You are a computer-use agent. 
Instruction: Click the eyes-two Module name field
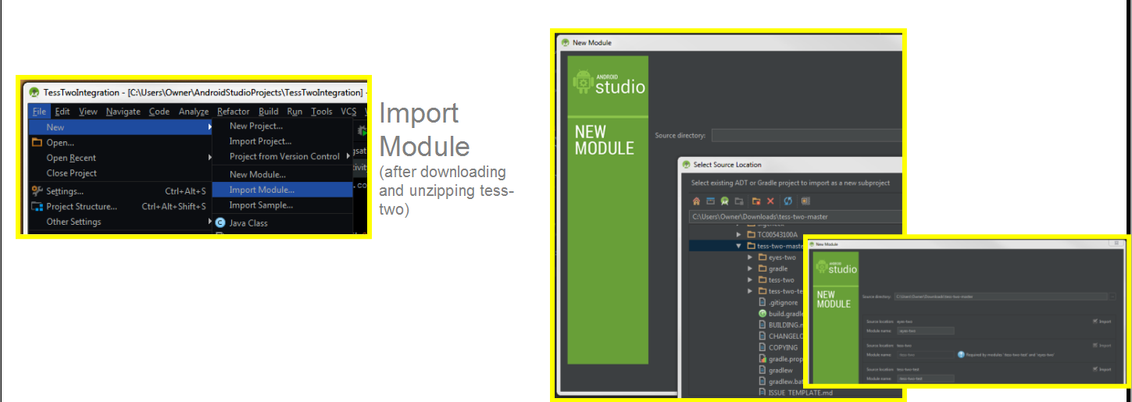click(x=926, y=331)
